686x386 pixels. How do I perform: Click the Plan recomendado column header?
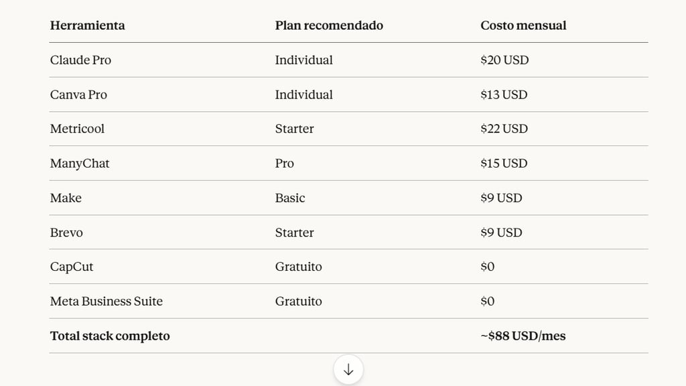click(329, 25)
